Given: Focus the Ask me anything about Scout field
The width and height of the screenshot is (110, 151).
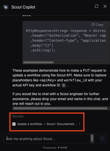Looking at the screenshot, I should (x=47, y=139).
